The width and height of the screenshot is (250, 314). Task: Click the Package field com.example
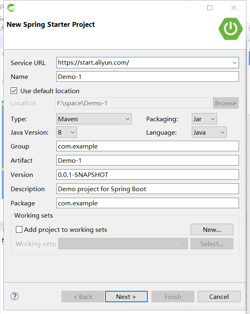147,203
